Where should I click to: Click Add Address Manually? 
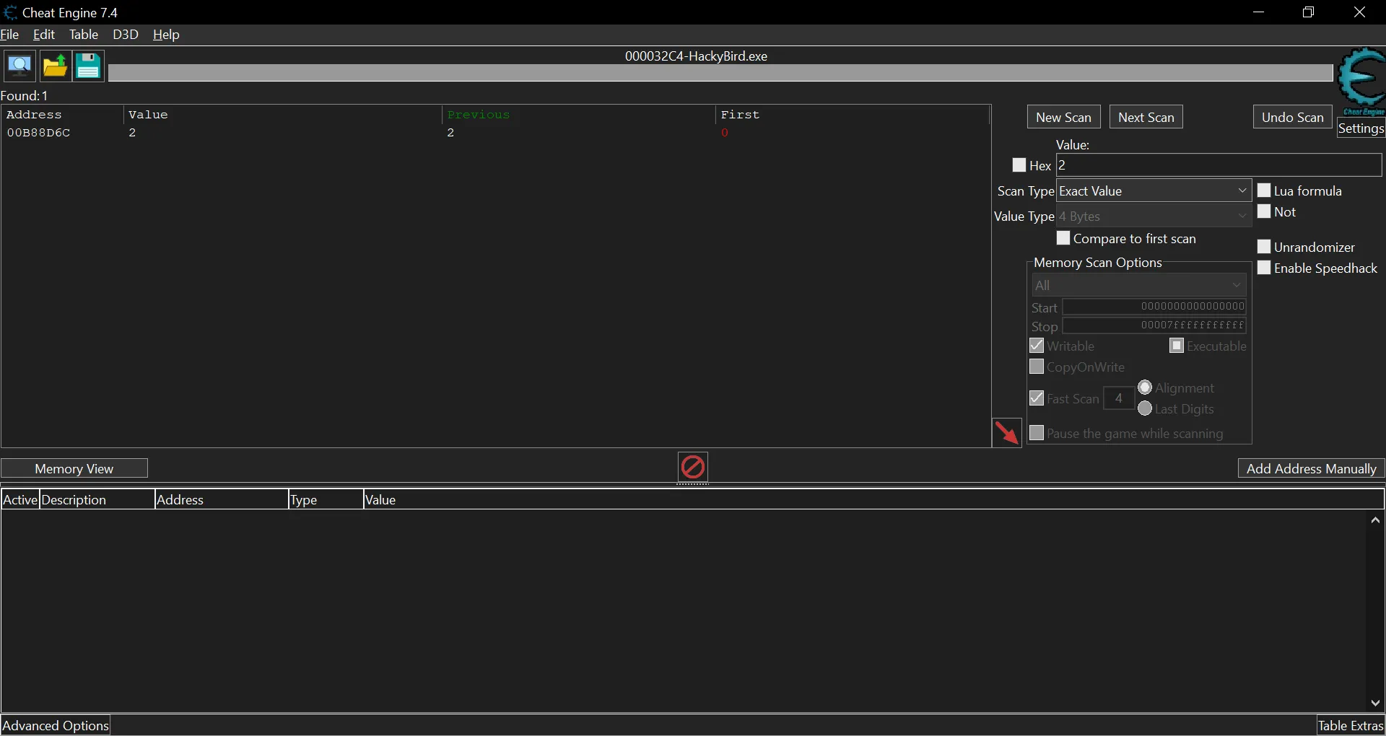click(x=1311, y=468)
